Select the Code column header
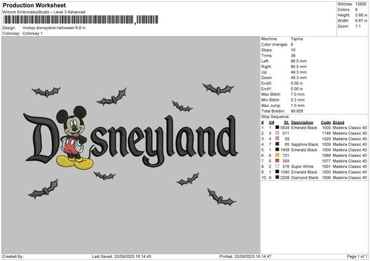This screenshot has height=261, width=370. pyautogui.click(x=326, y=122)
